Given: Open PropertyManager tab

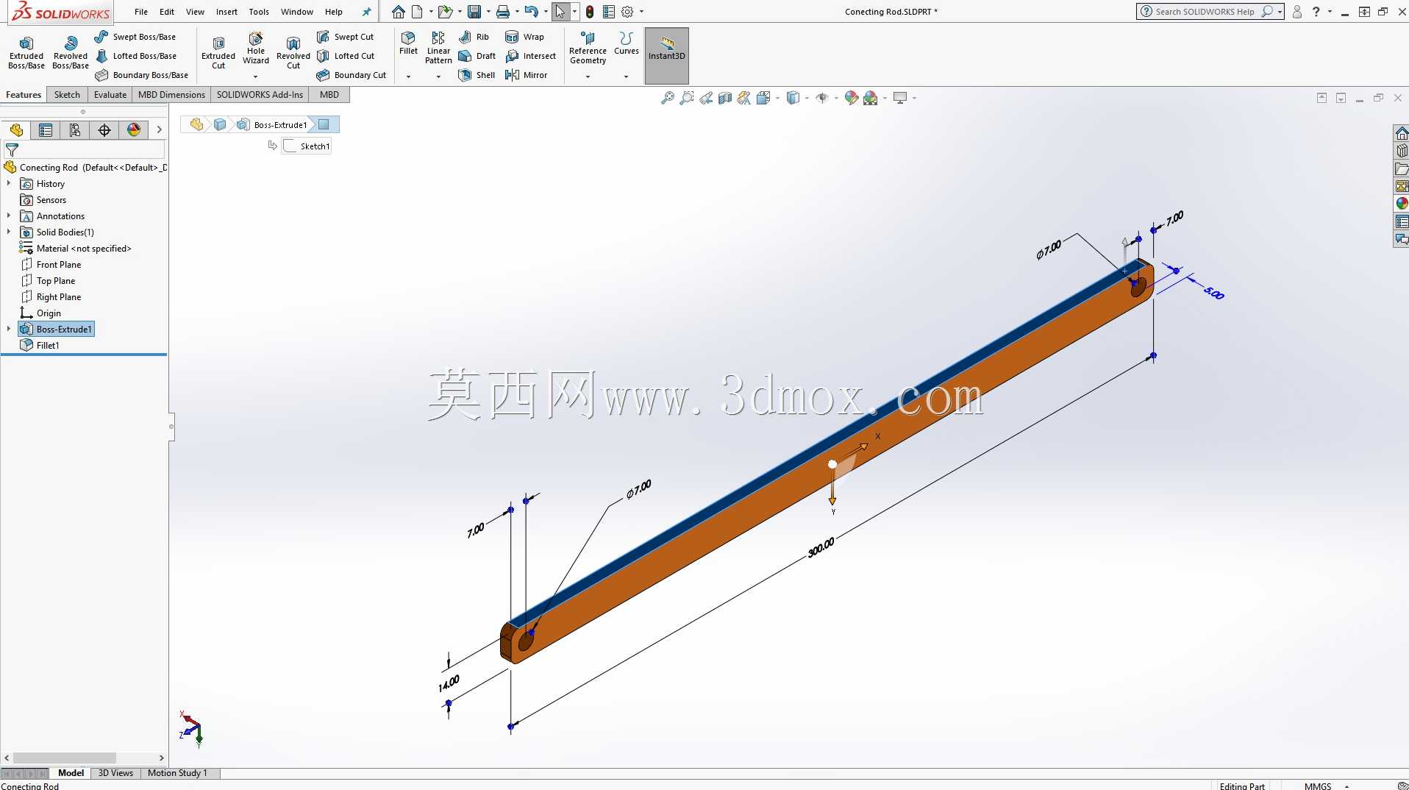Looking at the screenshot, I should [x=46, y=130].
